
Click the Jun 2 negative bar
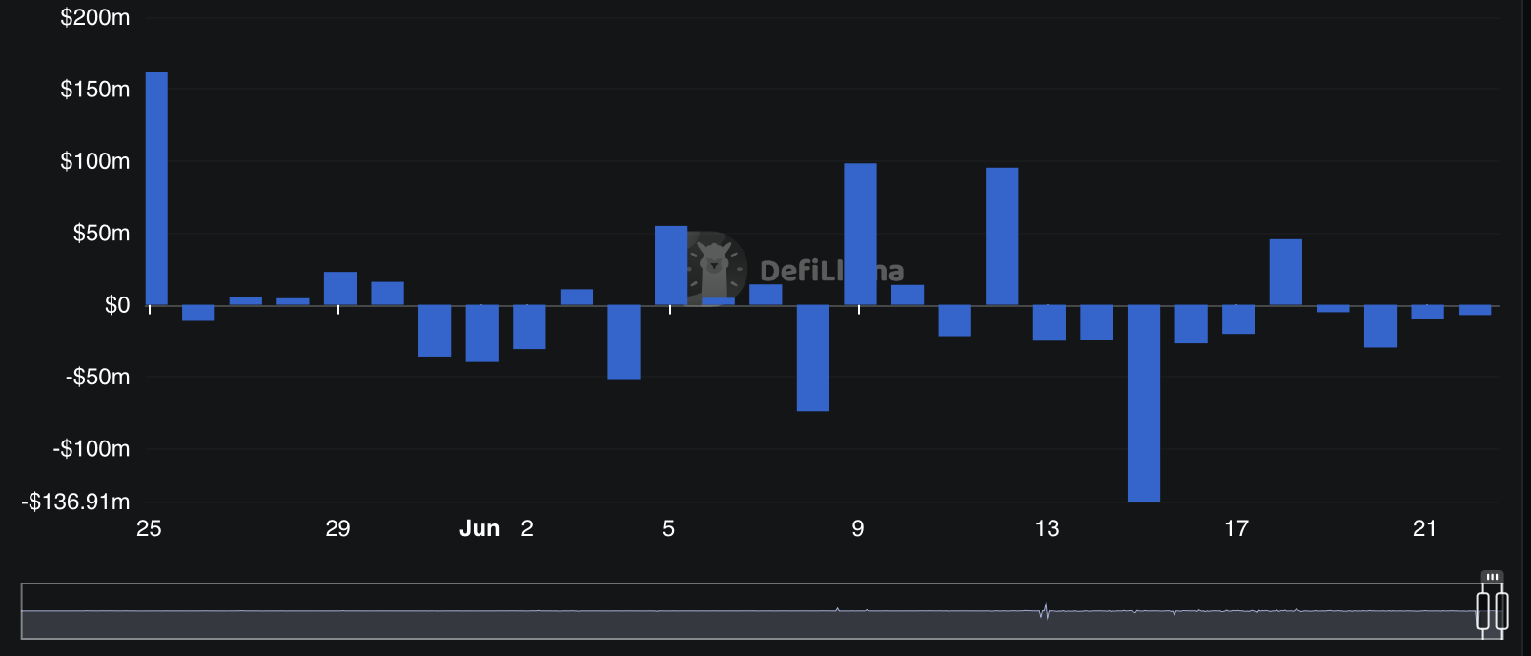point(529,327)
